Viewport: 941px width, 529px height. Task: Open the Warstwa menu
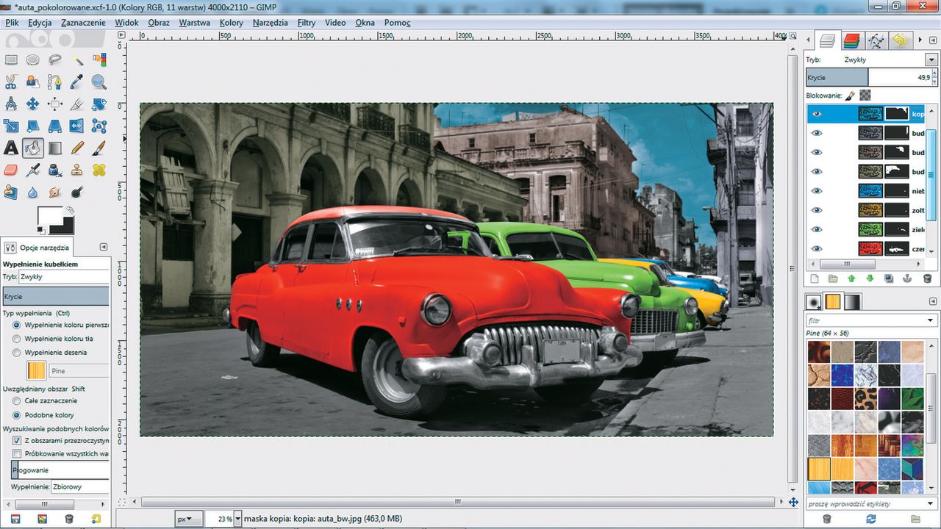pyautogui.click(x=194, y=23)
